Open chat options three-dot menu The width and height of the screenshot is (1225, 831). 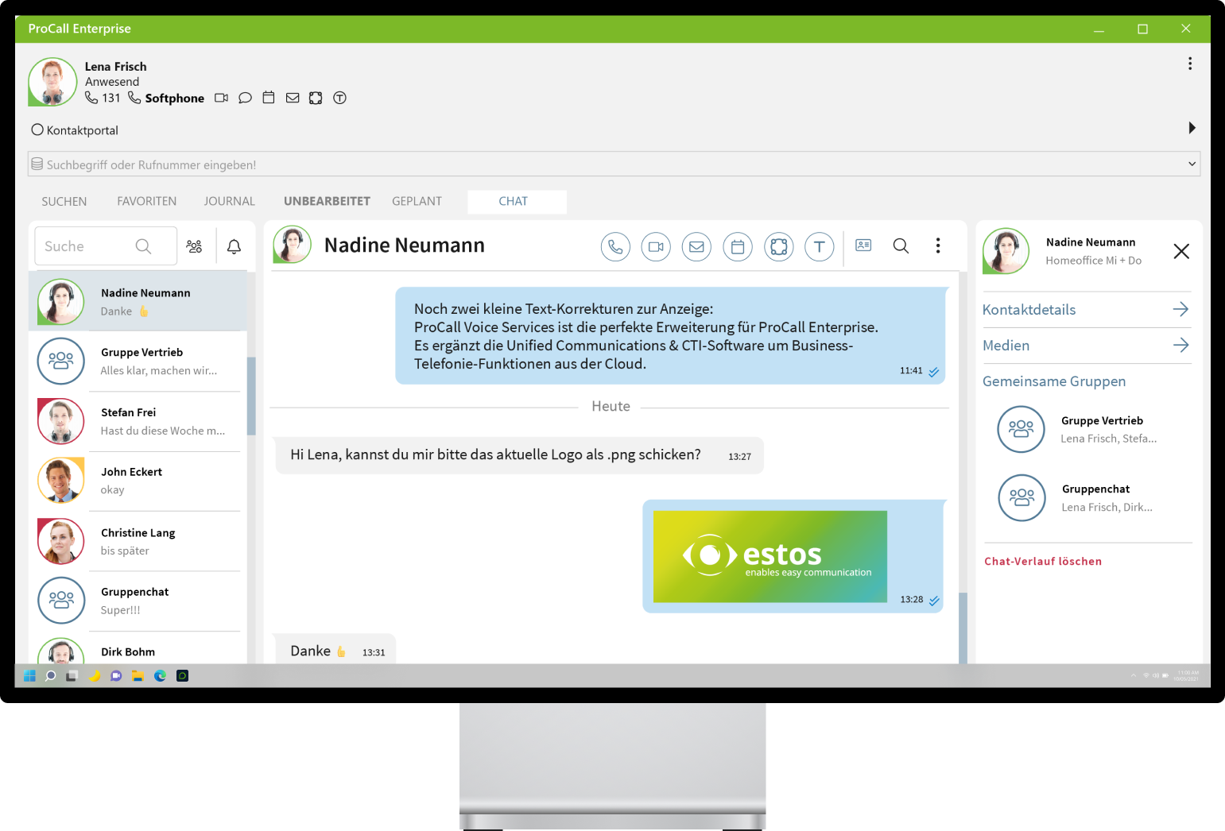938,245
